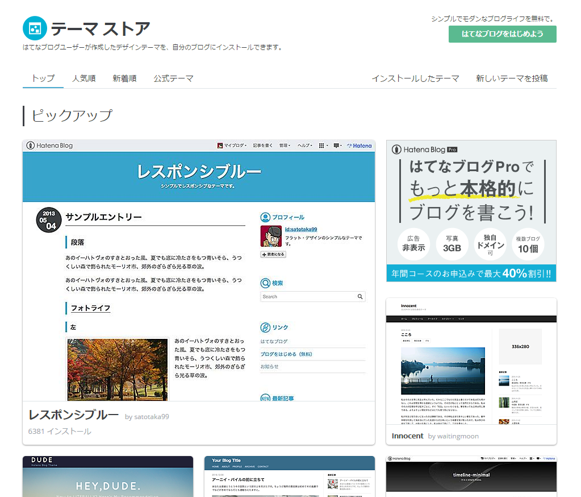
Task: Switch to the 人気順 tab
Action: (83, 78)
